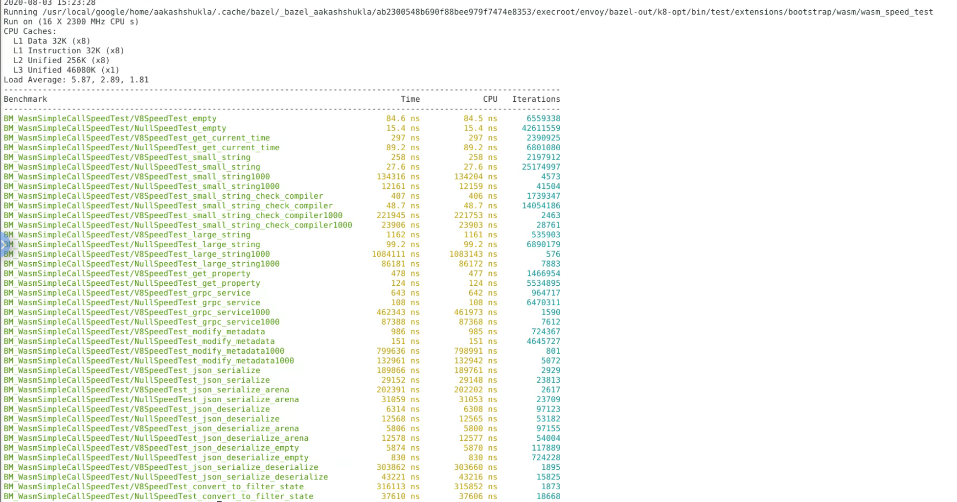
Task: Select V8SpeedTest_json_deserialize_arena benchmark name
Action: click(x=152, y=429)
